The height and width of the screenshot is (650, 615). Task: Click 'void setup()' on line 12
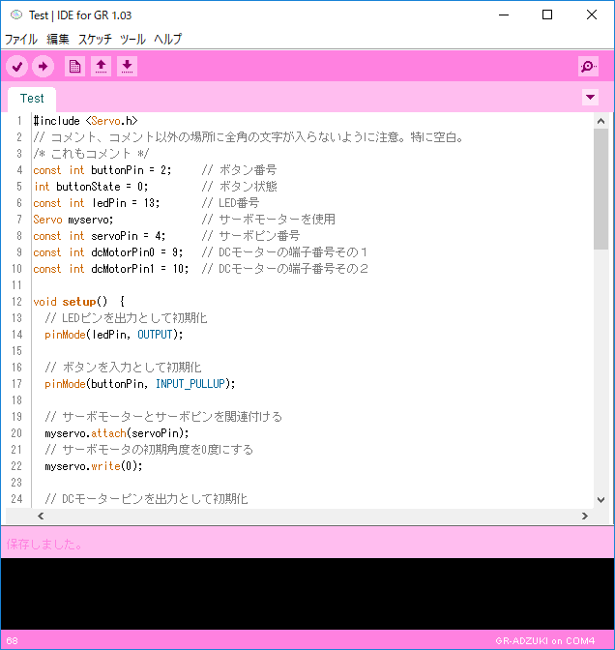(x=70, y=302)
